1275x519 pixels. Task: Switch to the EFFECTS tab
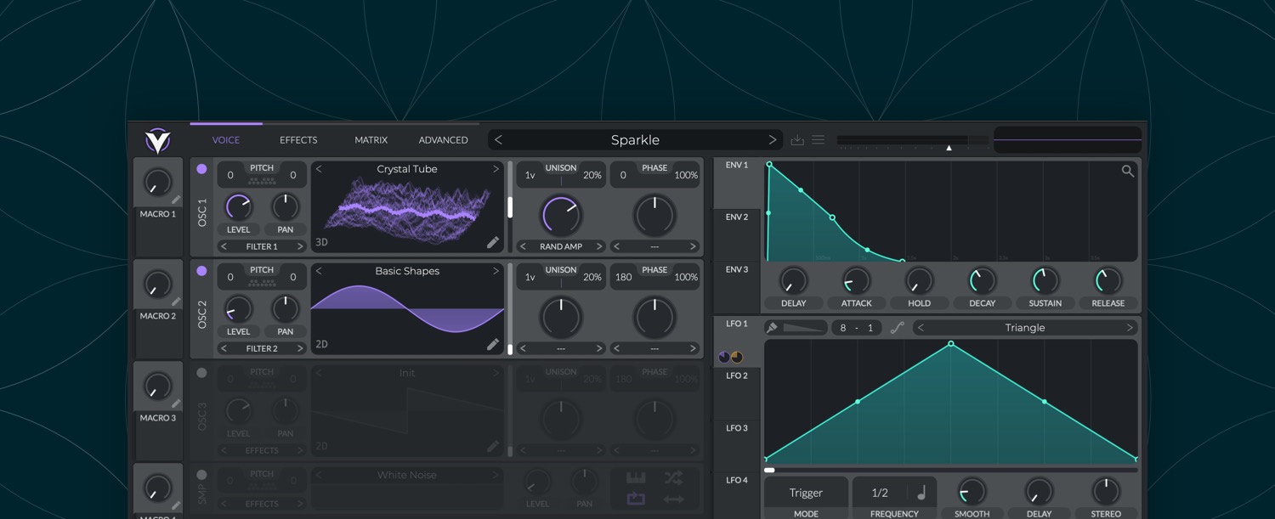coord(298,139)
